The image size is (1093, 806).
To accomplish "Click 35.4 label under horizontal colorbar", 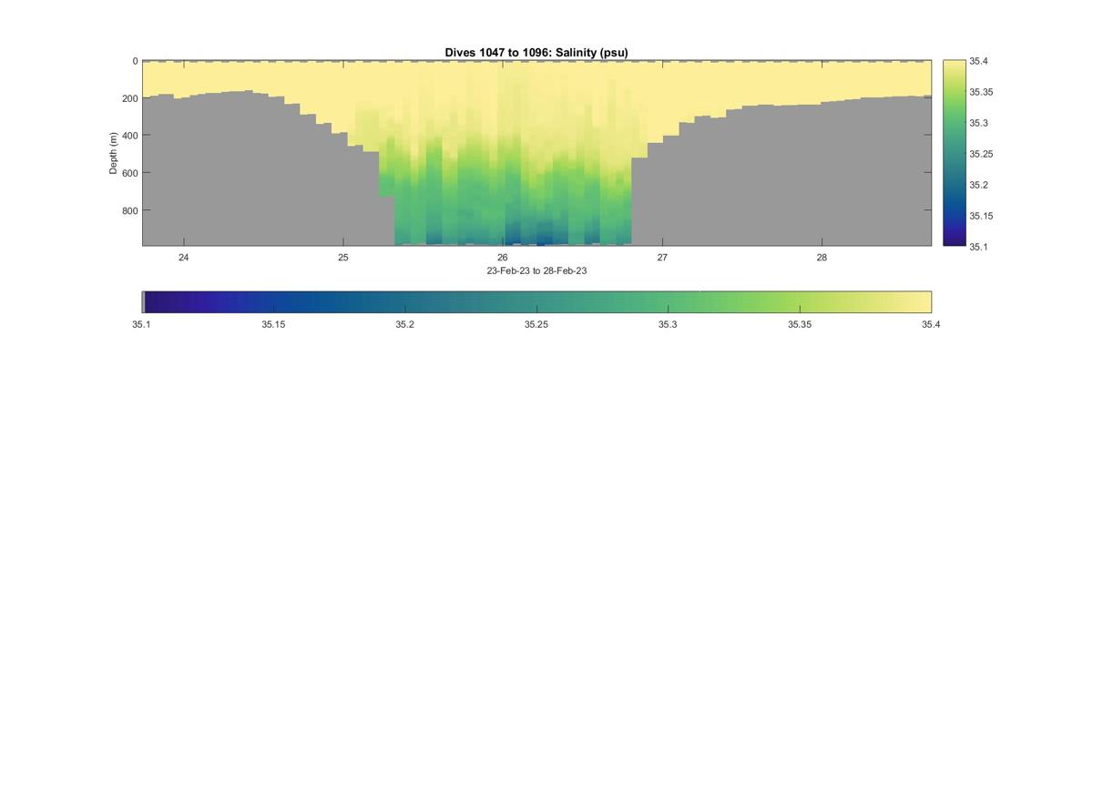I will point(931,324).
